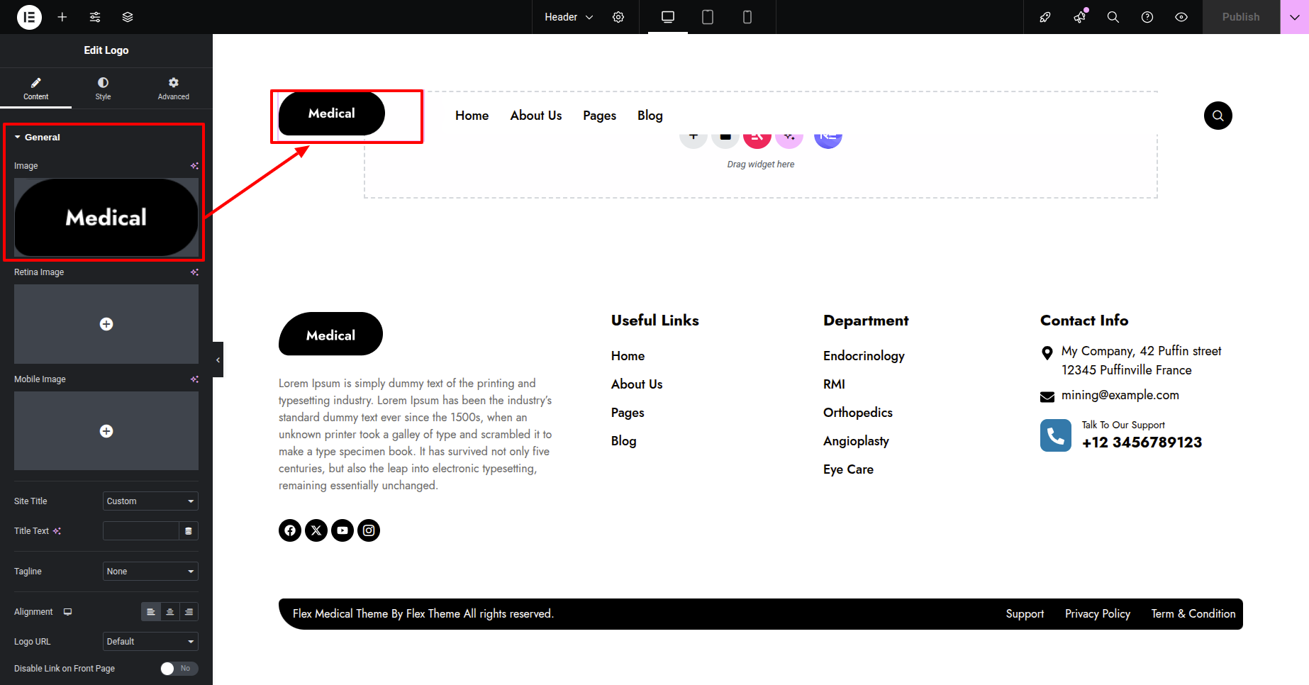Image resolution: width=1309 pixels, height=685 pixels.
Task: Switch to the Style tab
Action: [103, 89]
